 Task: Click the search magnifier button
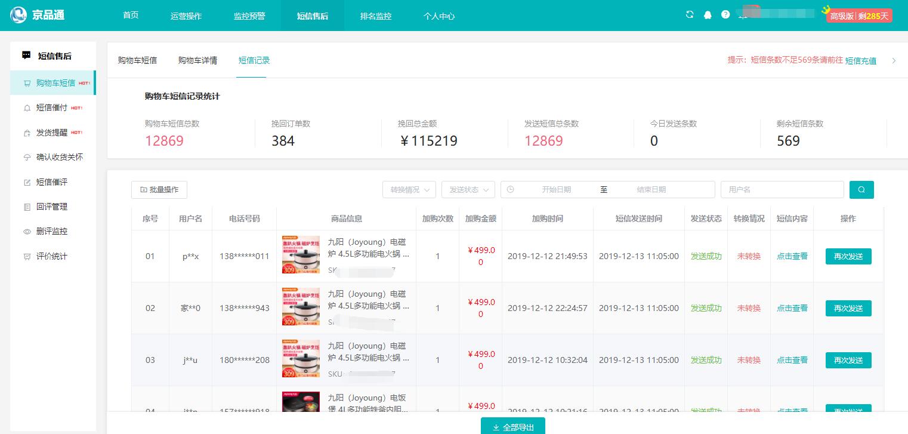tap(861, 190)
